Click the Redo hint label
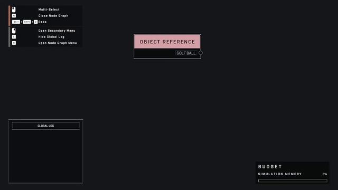The height and width of the screenshot is (190, 338). pyautogui.click(x=42, y=22)
